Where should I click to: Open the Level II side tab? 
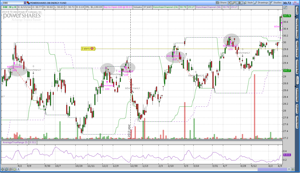298,109
